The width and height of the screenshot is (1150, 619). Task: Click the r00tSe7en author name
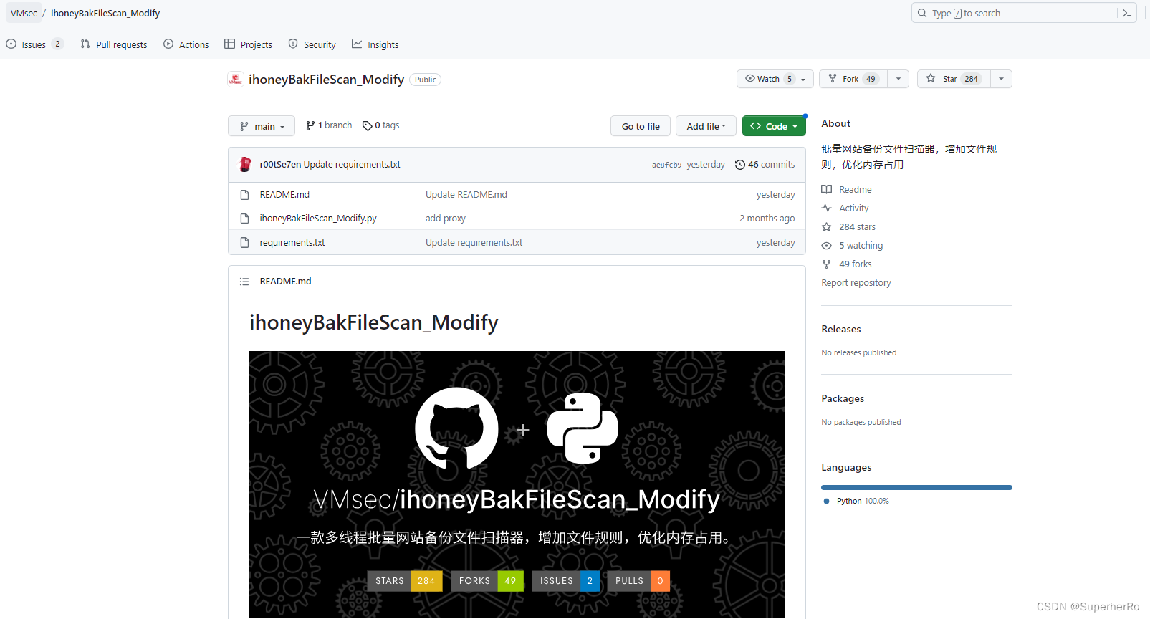[x=280, y=165]
